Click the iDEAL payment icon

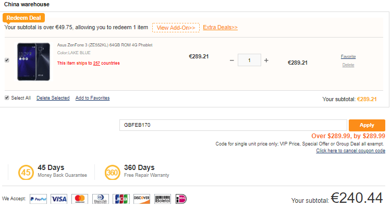click(181, 199)
